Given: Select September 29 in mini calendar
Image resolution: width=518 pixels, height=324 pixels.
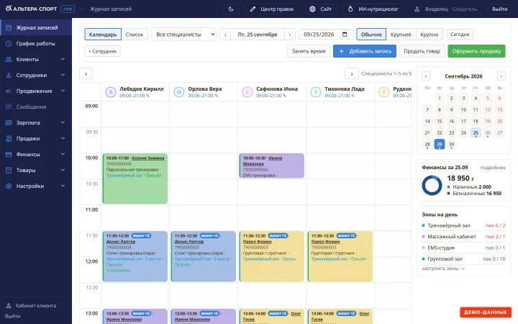Looking at the screenshot, I should (x=440, y=144).
